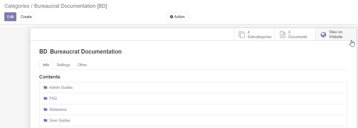358x128 pixels.
Task: Open the User Guides subcategory
Action: (60, 120)
